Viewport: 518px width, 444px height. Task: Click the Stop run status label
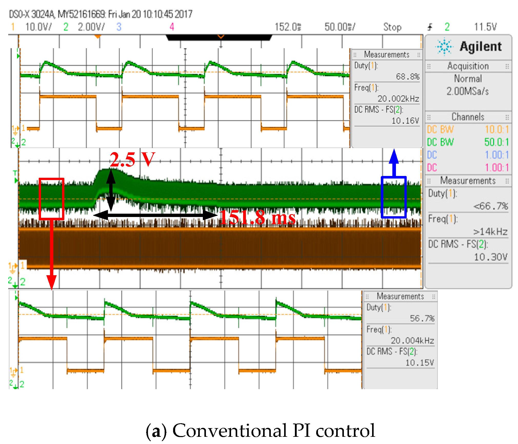pyautogui.click(x=392, y=27)
